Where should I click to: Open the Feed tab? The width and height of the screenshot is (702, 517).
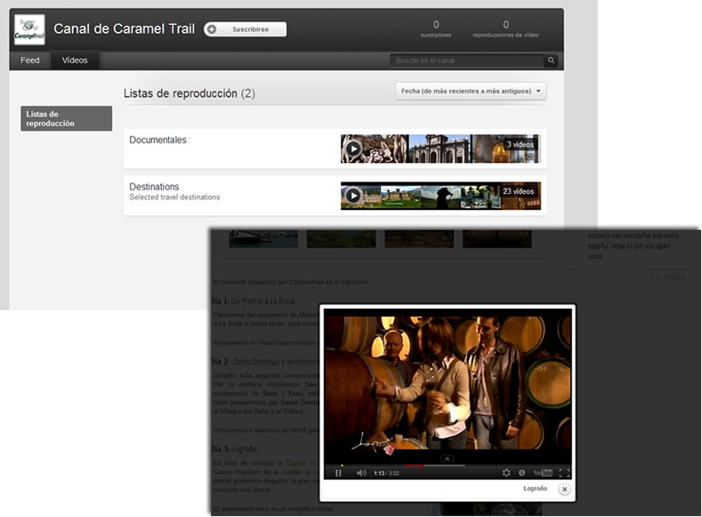click(30, 61)
